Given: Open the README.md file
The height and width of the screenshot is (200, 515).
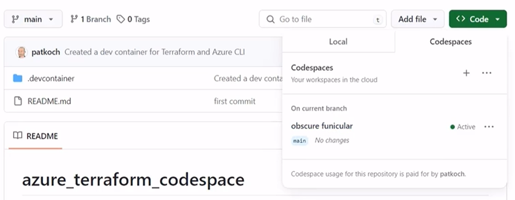Looking at the screenshot, I should point(49,101).
